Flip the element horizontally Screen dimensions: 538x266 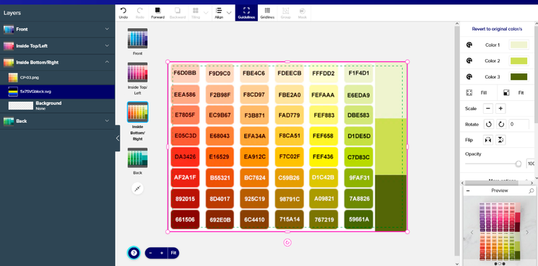[488, 140]
